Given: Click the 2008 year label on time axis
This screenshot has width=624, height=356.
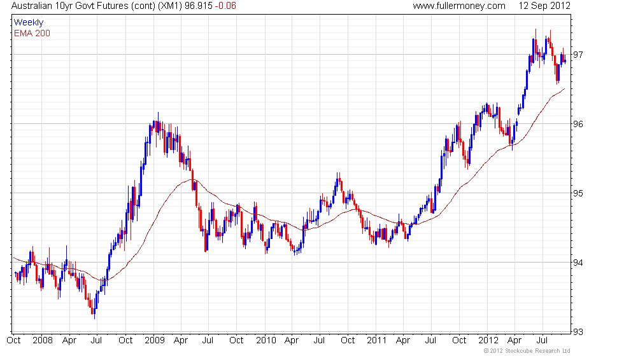Looking at the screenshot, I should point(43,341).
